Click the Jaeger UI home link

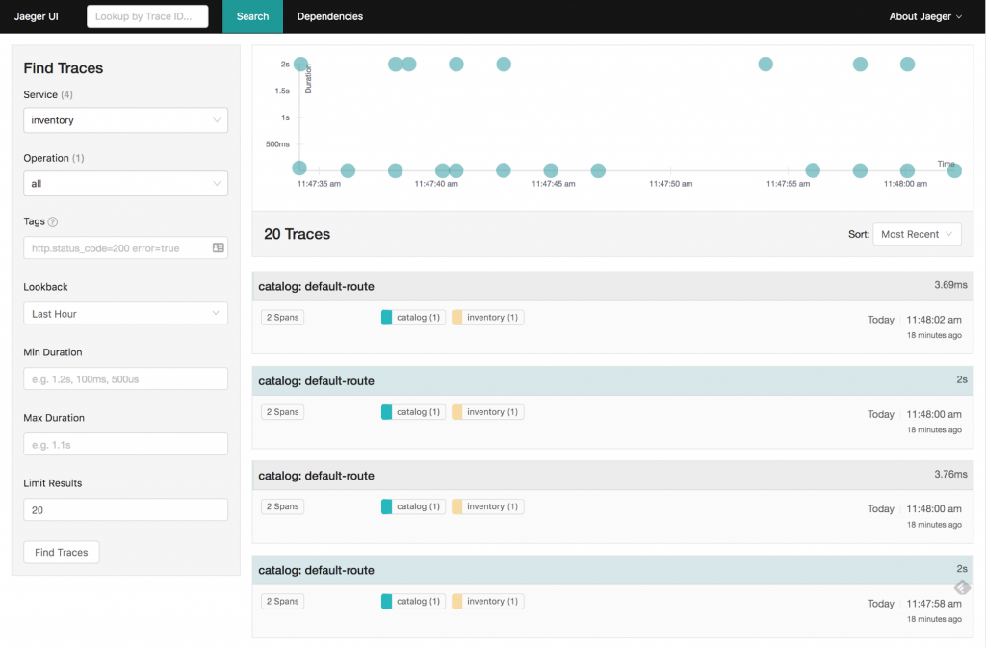[x=37, y=16]
